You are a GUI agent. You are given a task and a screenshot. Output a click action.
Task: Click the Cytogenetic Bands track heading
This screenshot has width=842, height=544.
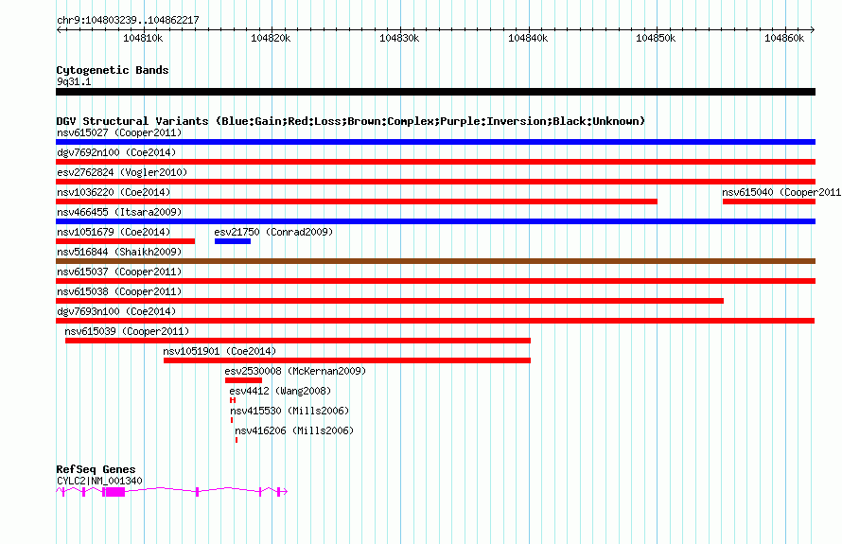[x=113, y=70]
